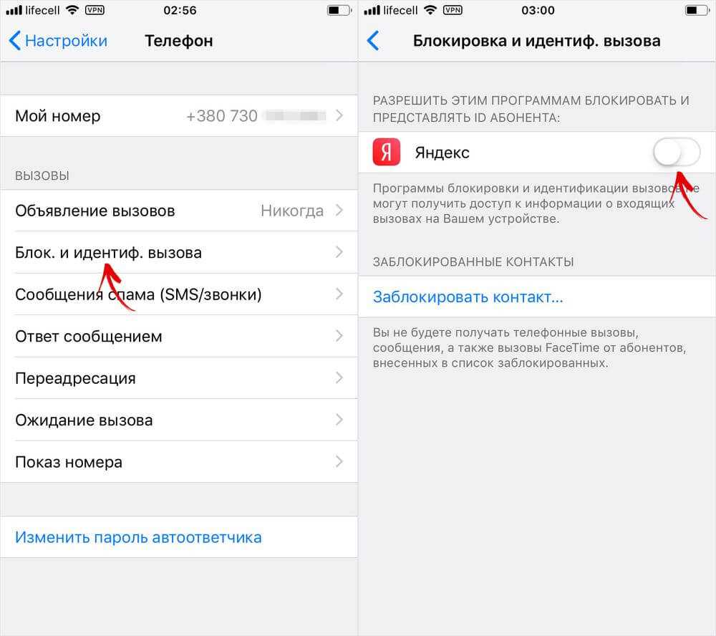This screenshot has width=716, height=636.
Task: Tap the VPN status icon in the left status bar
Action: tap(95, 10)
